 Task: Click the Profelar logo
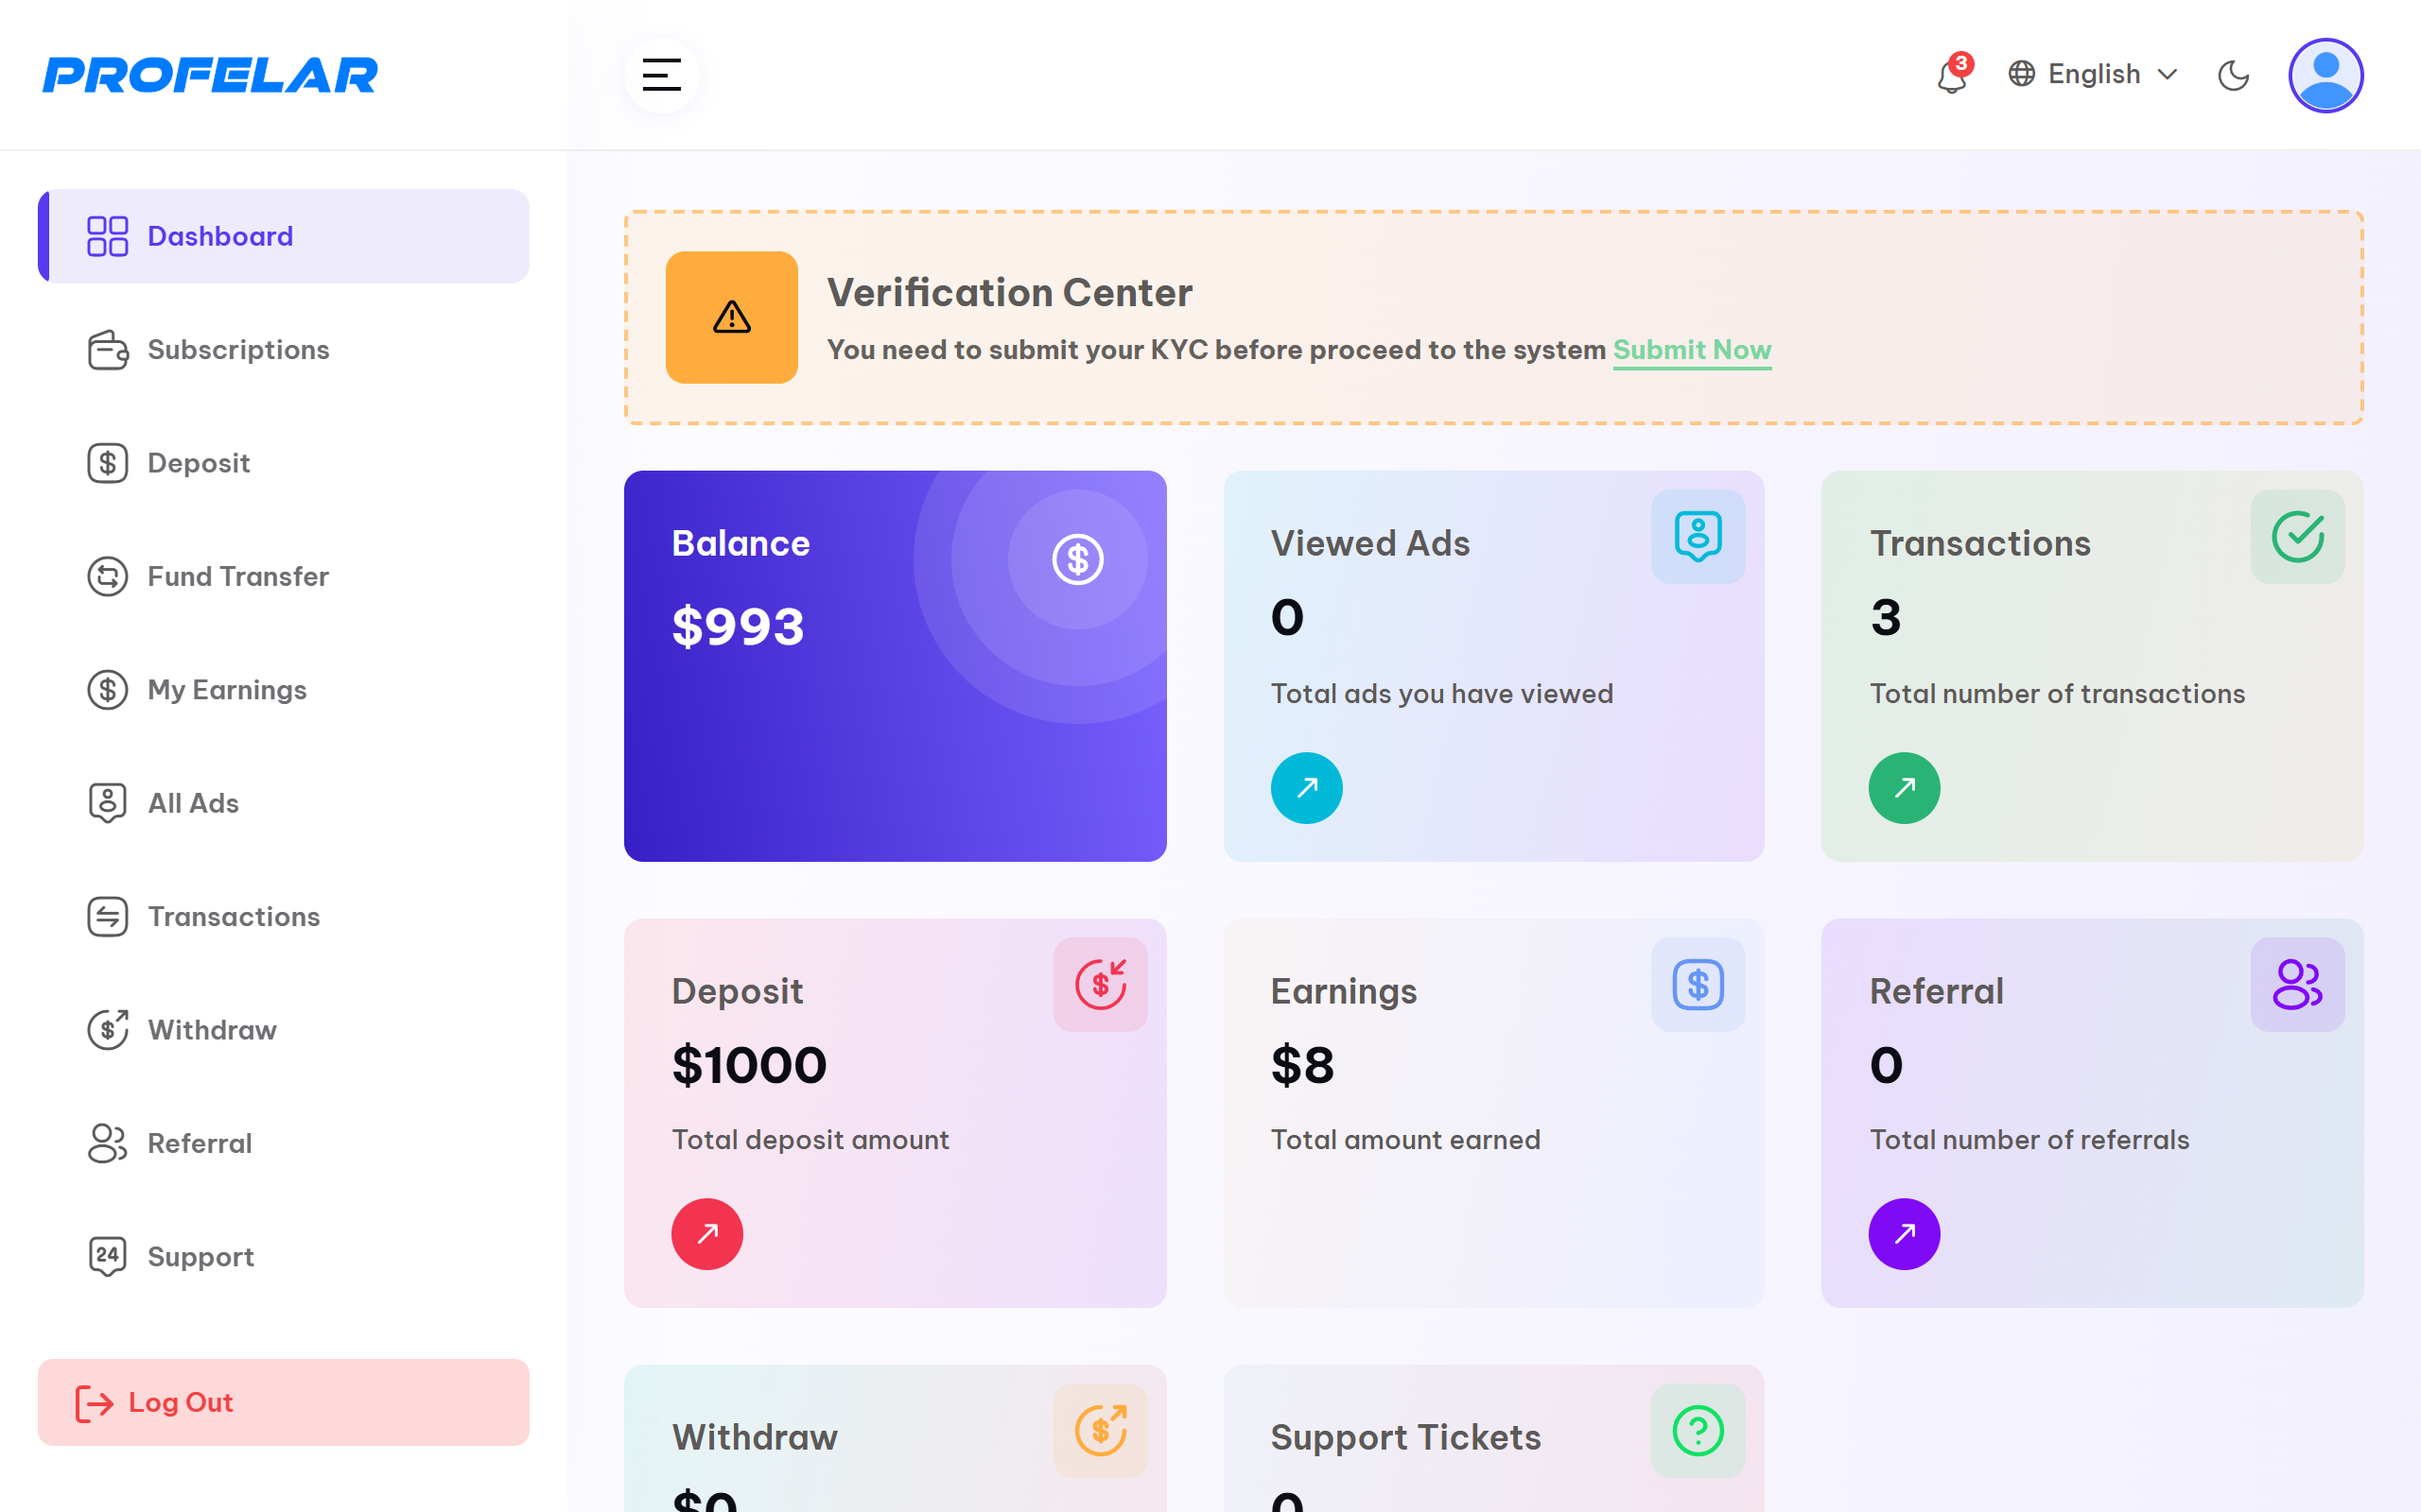(210, 75)
